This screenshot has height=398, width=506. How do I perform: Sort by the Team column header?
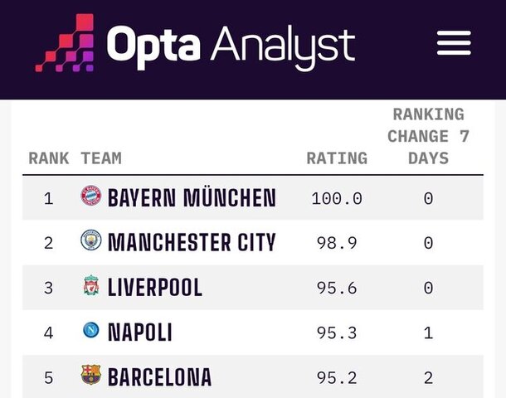tap(101, 158)
